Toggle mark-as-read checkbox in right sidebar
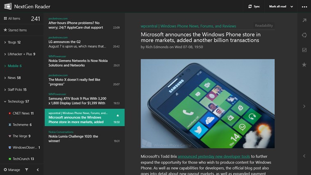 point(304,50)
